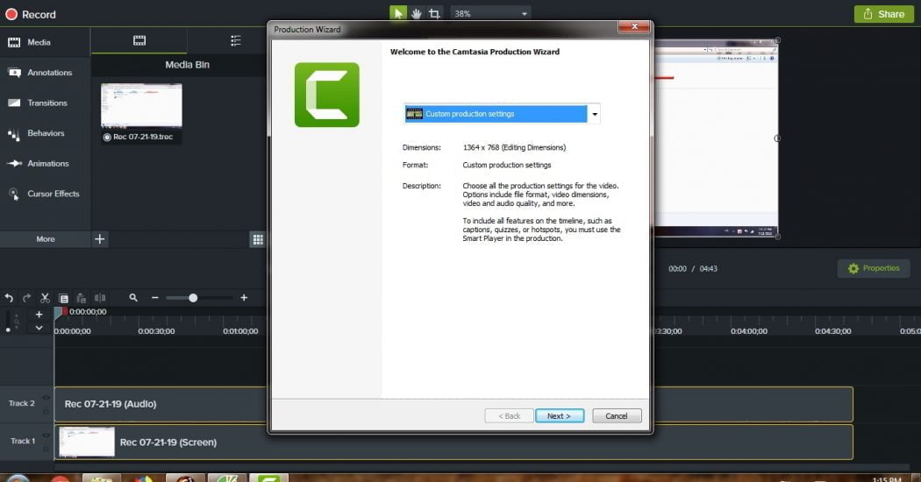Click the timeline magnifier zoom icon

133,298
